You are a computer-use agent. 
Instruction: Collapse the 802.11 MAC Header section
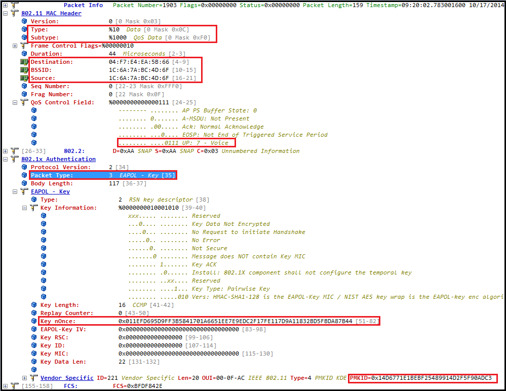point(5,13)
